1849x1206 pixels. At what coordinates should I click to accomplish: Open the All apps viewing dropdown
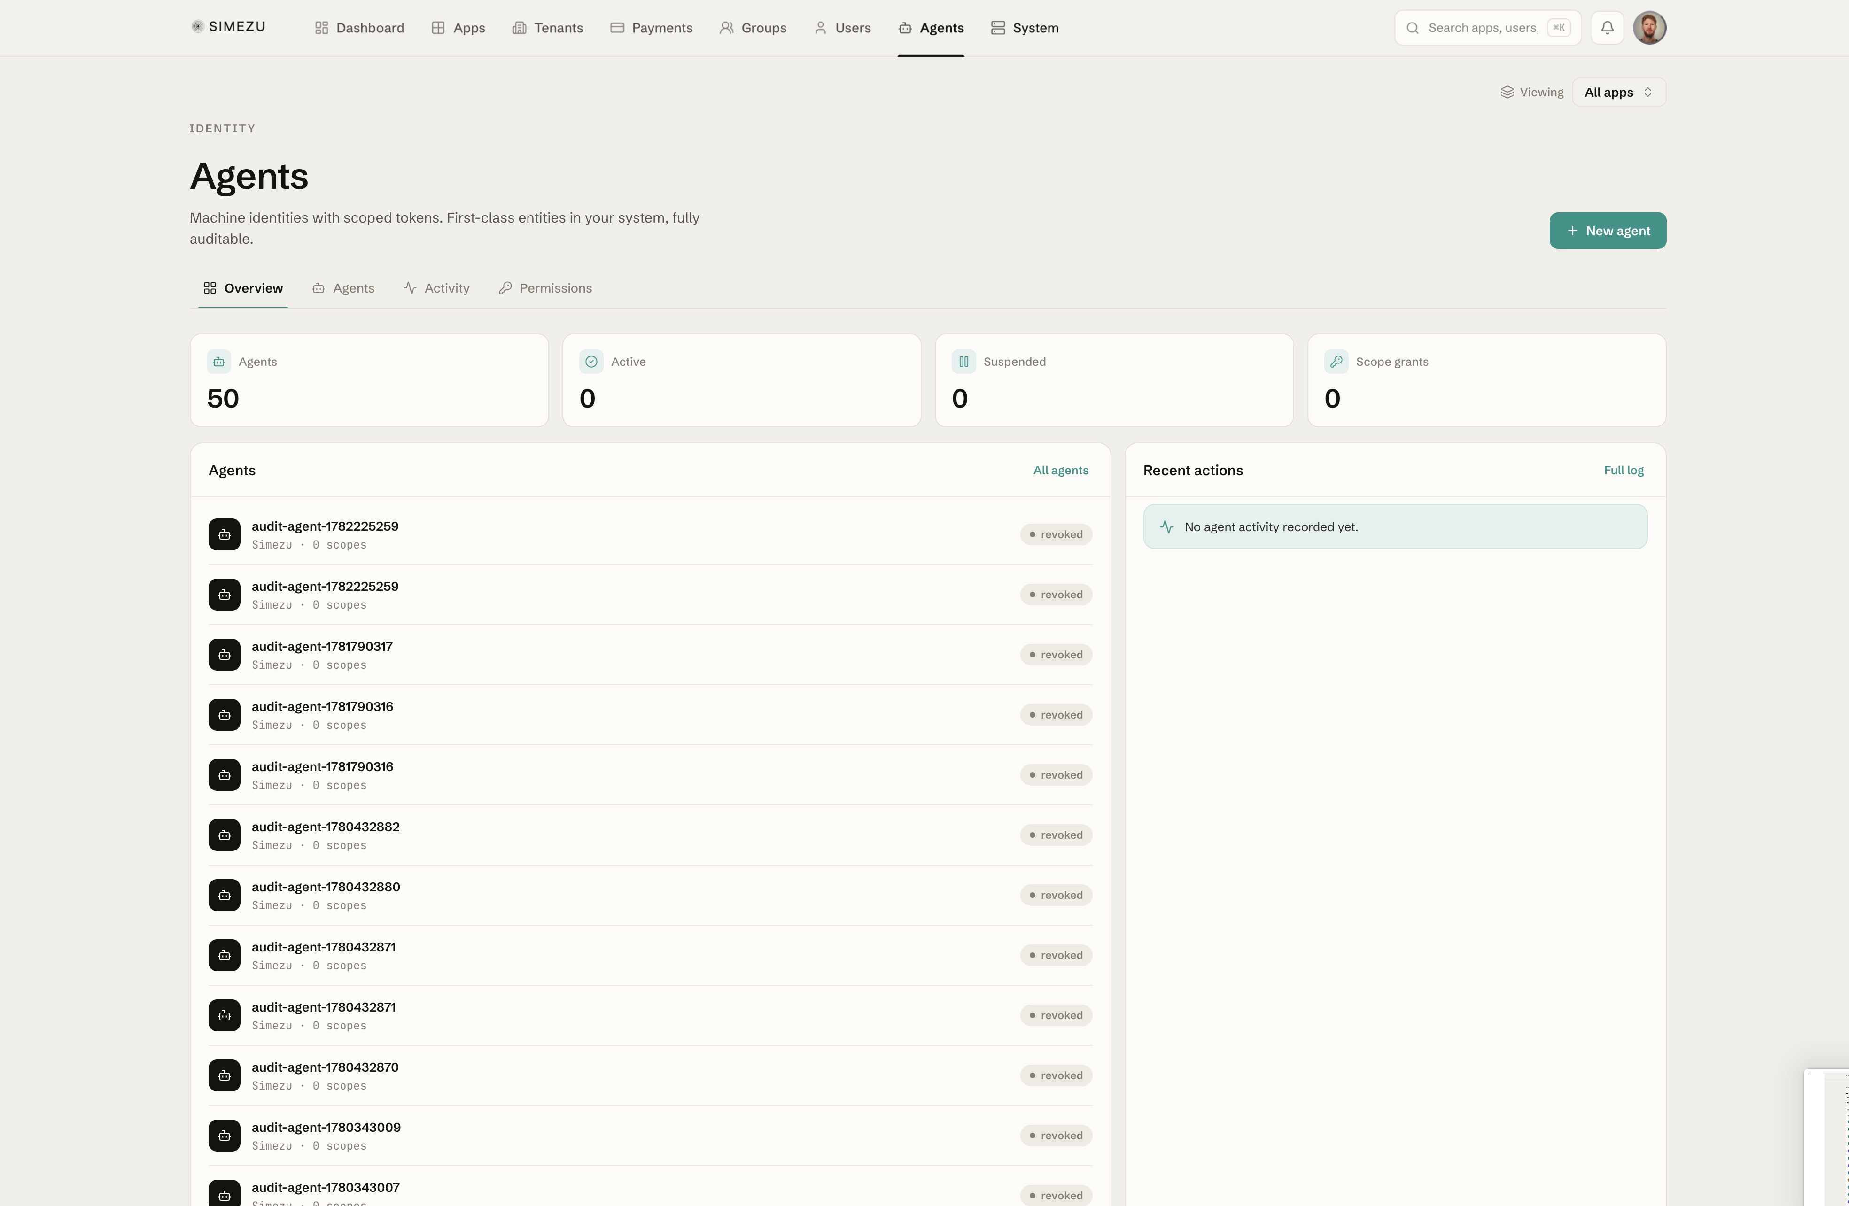pyautogui.click(x=1619, y=93)
